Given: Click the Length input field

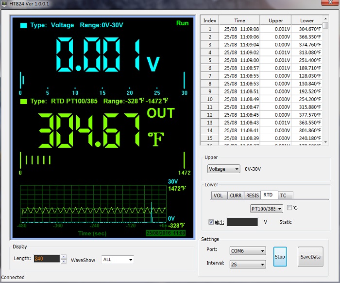Looking at the screenshot, I should pos(46,259).
